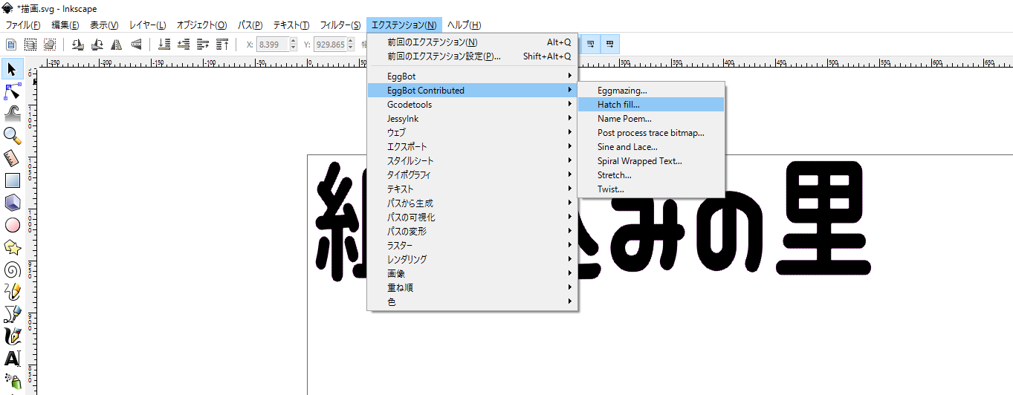Run 前回のエクステンション(N) entry

point(472,42)
